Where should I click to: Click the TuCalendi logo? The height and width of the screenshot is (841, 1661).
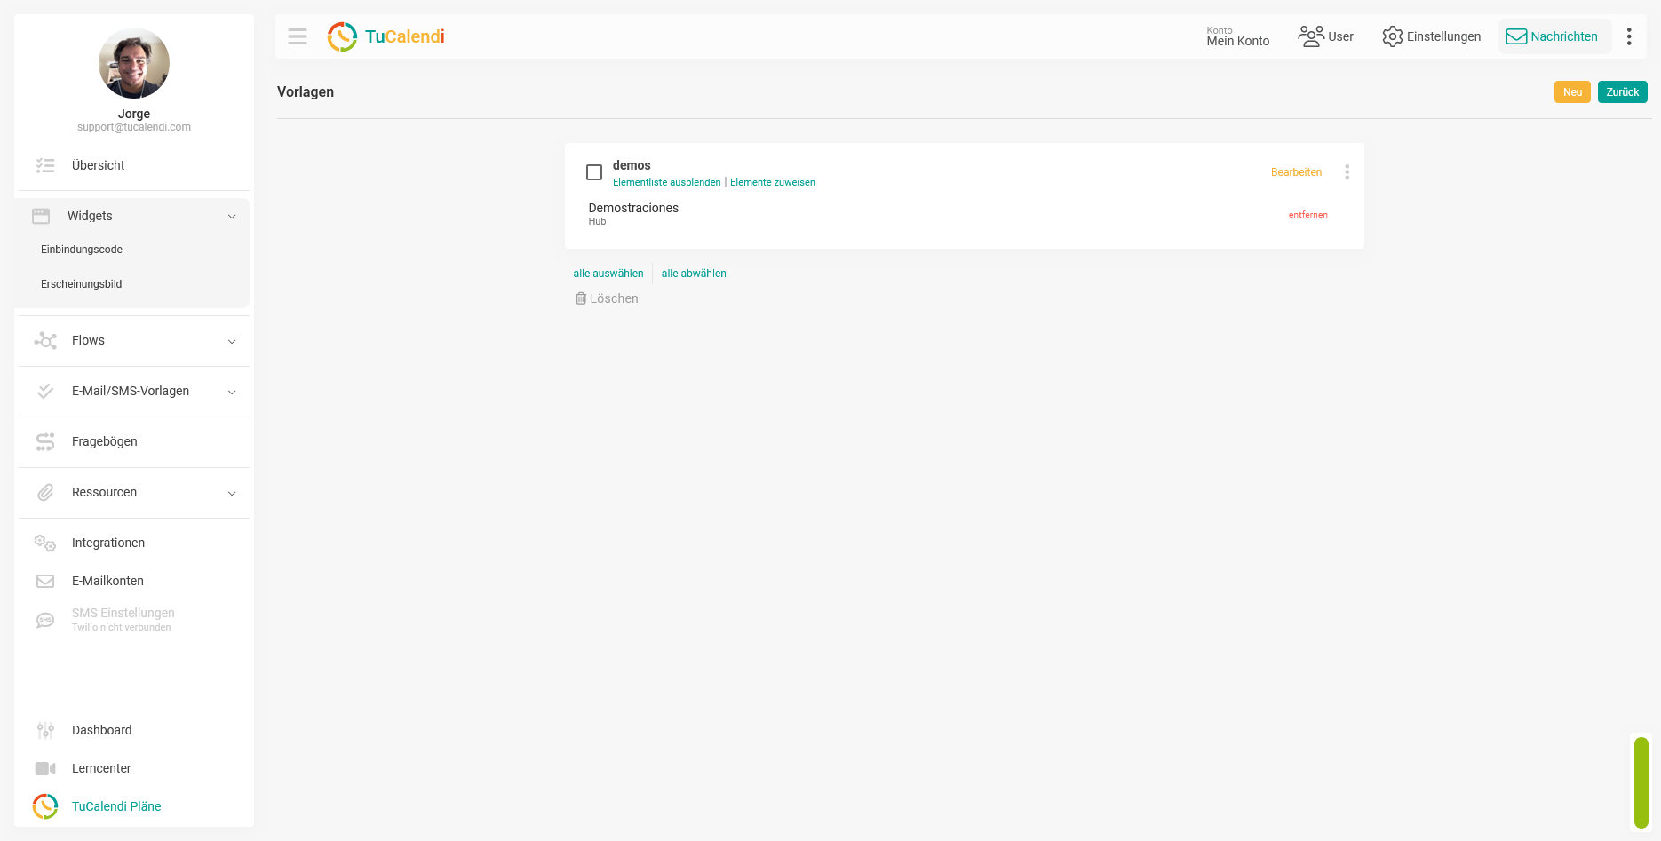point(385,36)
